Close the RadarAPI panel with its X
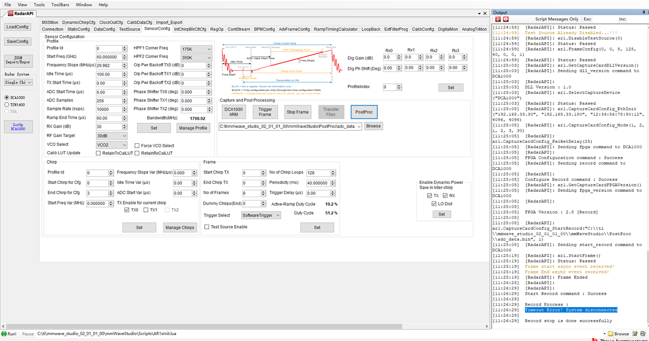This screenshot has height=341, width=649. point(485,13)
